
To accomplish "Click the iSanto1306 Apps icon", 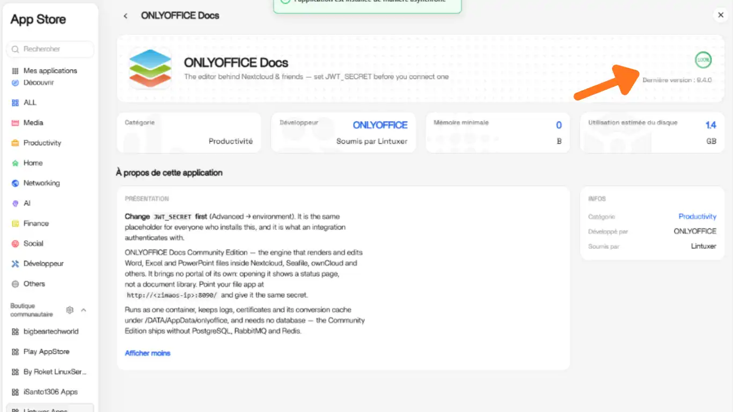I will [x=15, y=392].
